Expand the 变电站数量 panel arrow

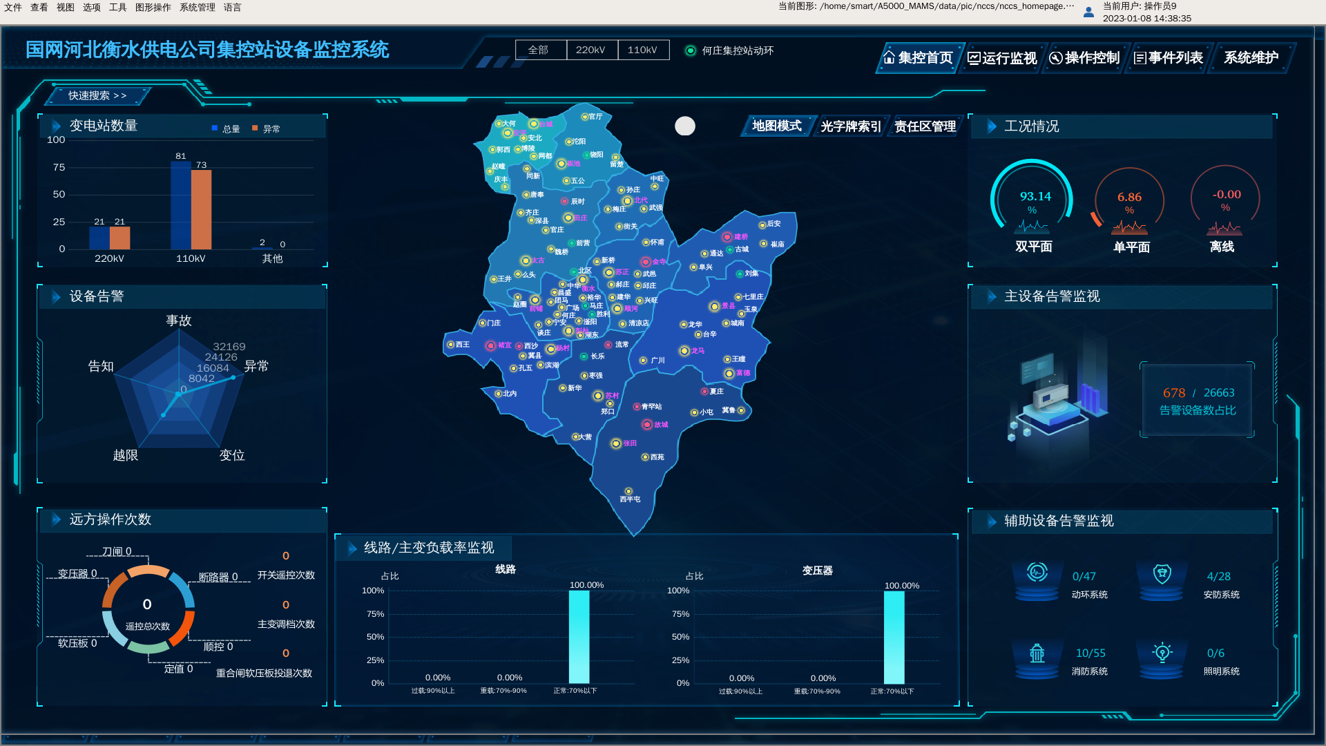55,126
